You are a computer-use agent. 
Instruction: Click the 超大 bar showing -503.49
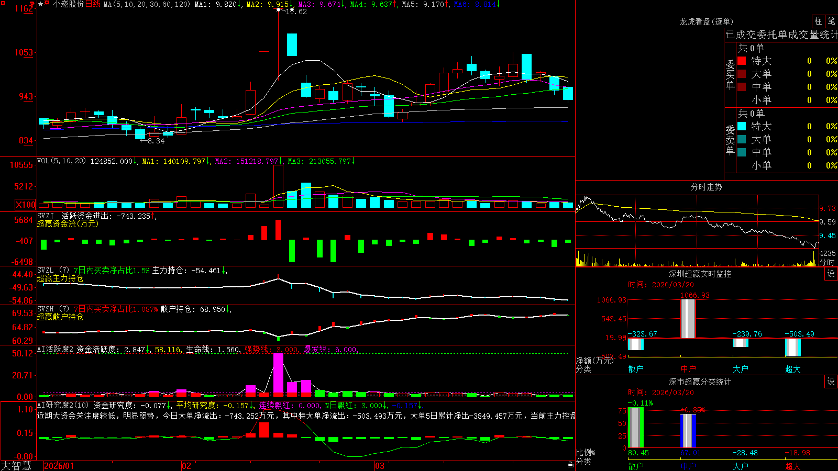[x=792, y=347]
